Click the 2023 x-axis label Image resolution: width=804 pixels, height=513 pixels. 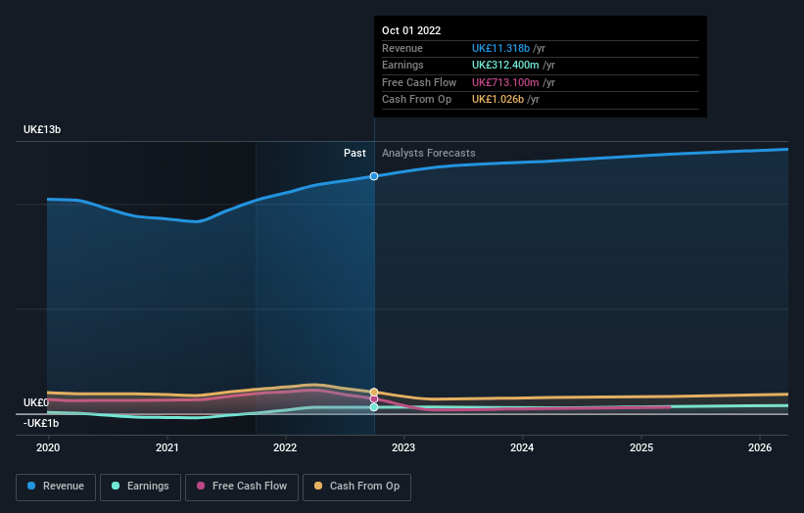[x=403, y=448]
